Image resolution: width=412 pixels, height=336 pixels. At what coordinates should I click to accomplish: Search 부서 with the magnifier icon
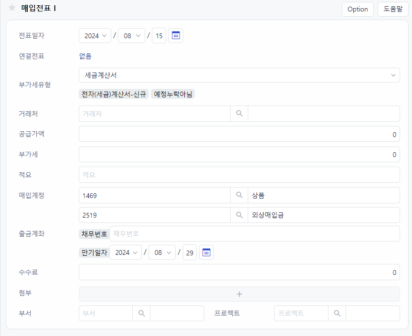tap(141, 313)
